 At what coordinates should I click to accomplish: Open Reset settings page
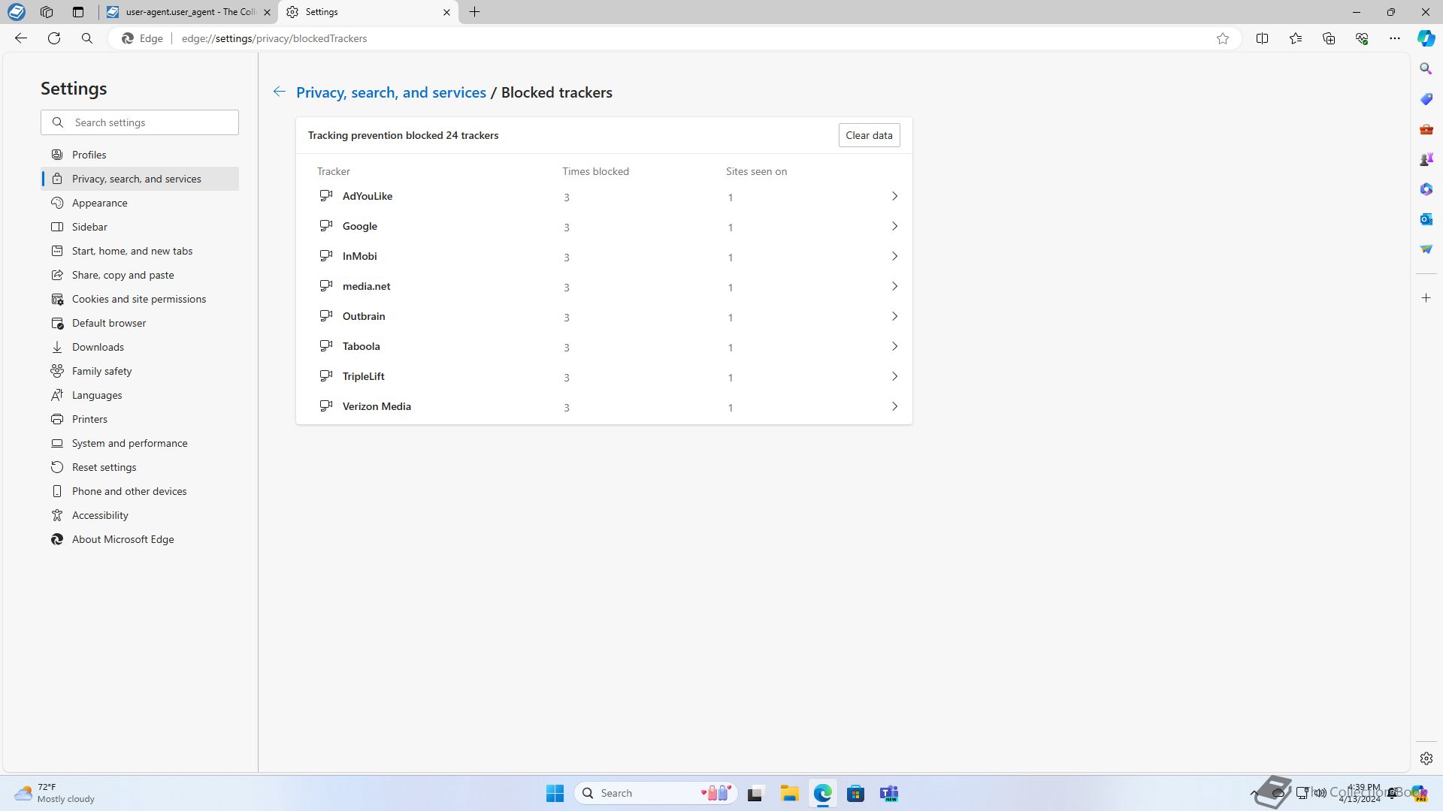(140, 467)
